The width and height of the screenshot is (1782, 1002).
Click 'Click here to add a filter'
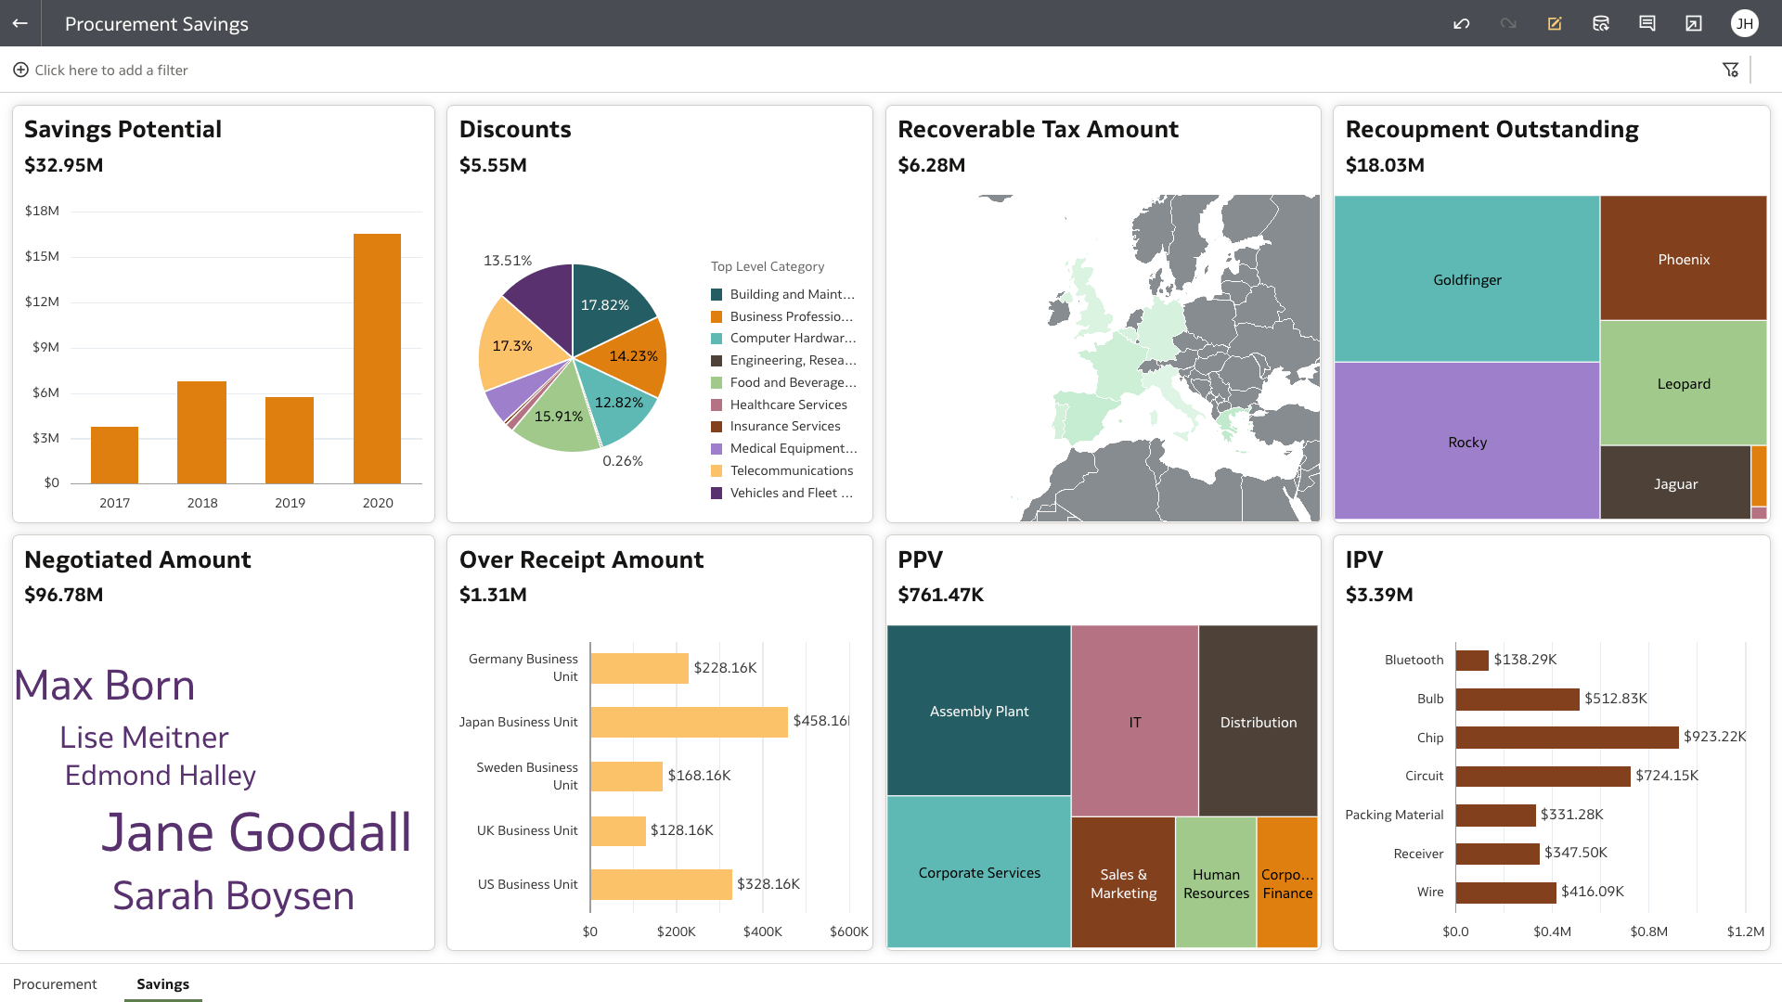[111, 70]
